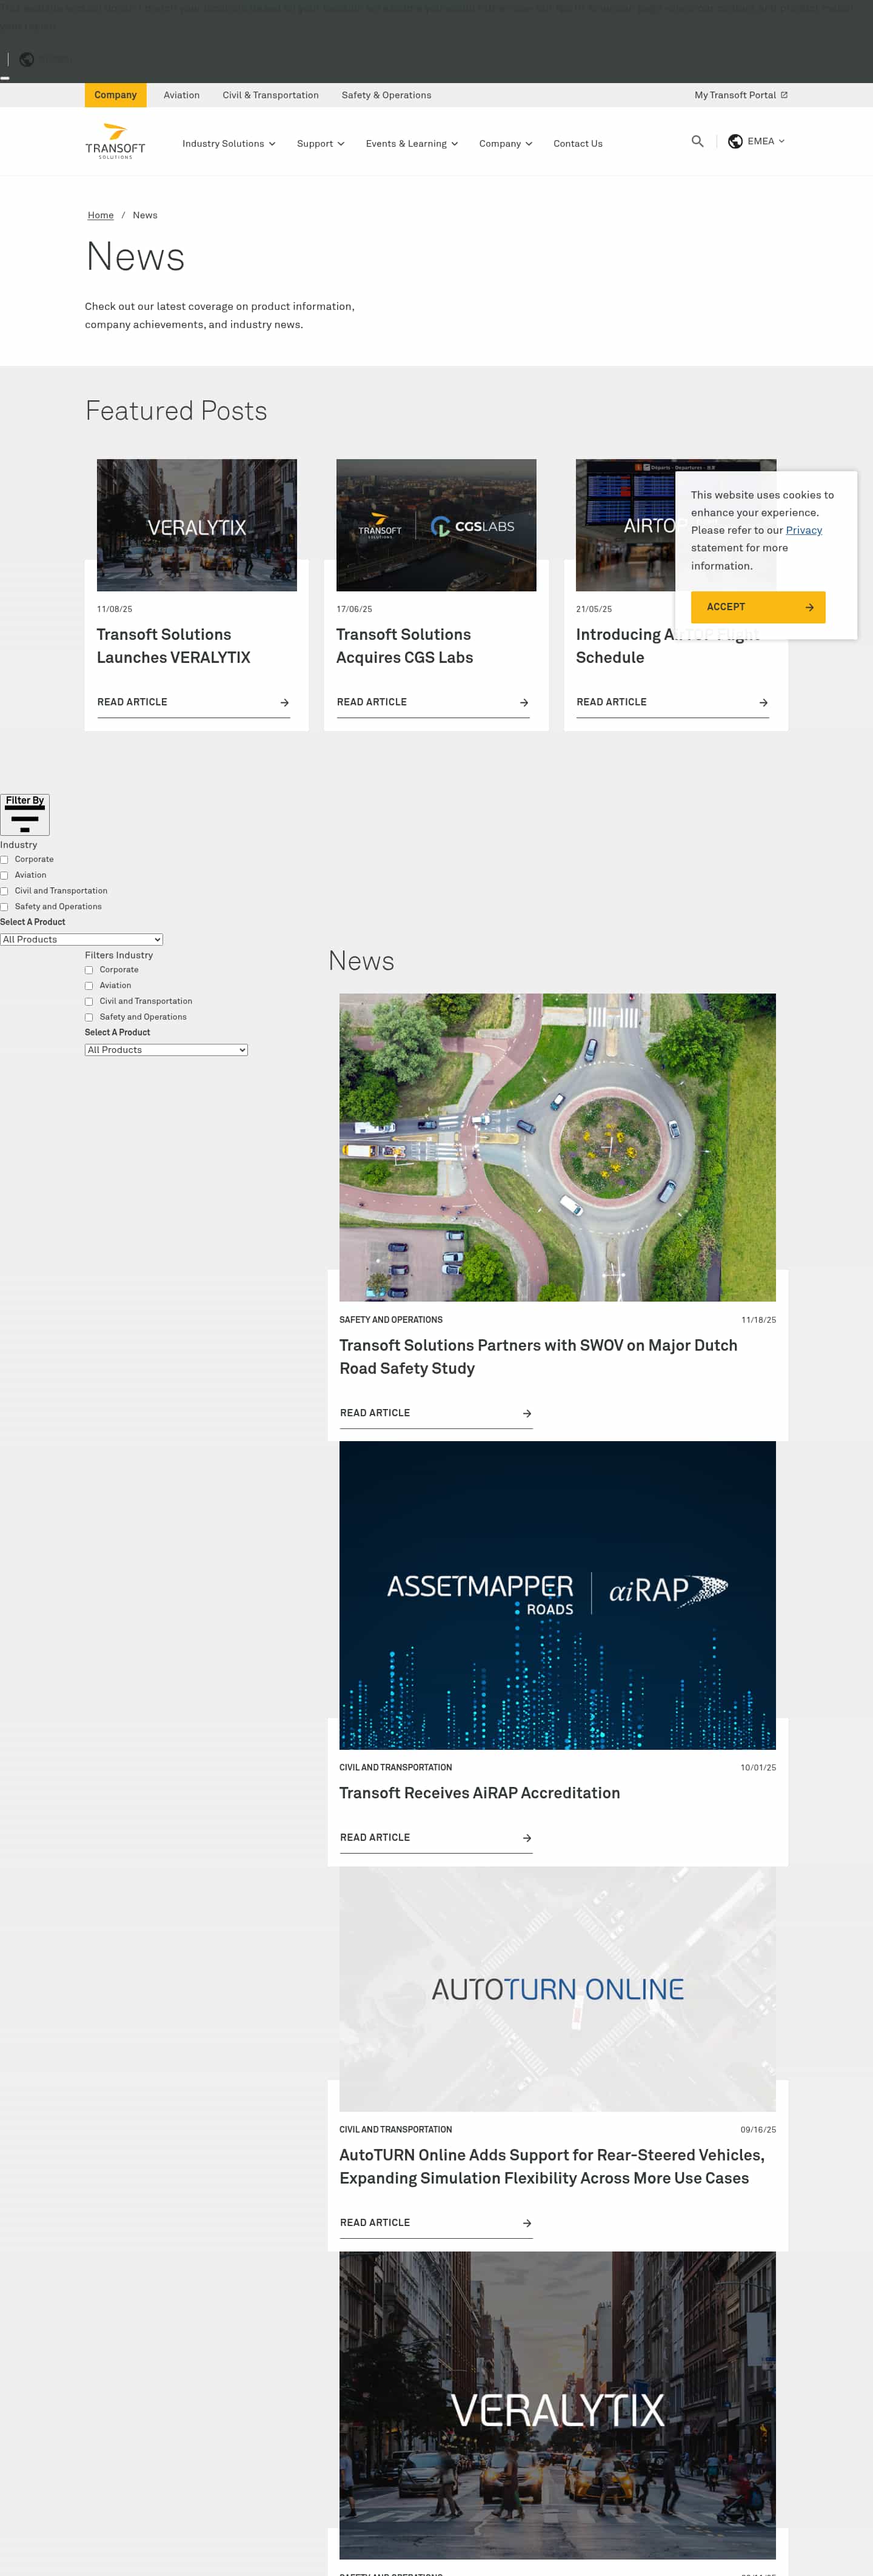
Task: Enable Safety and Operations under Filters Industry
Action: pyautogui.click(x=89, y=1018)
